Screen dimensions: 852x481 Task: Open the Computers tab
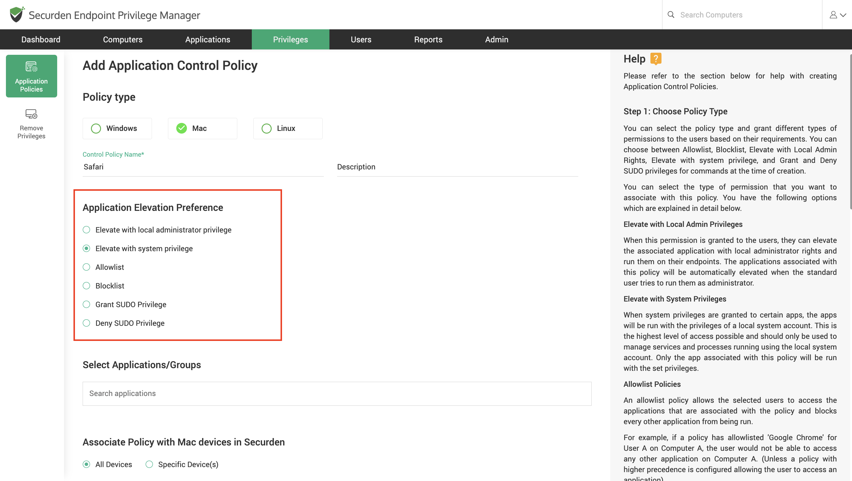[x=123, y=39]
